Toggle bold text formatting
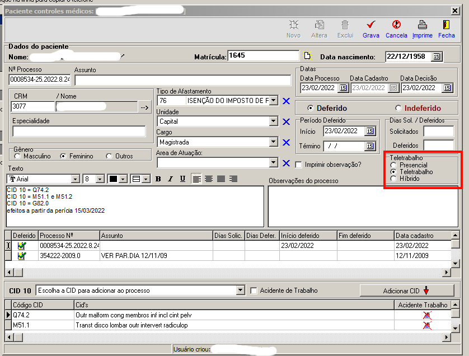Viewport: 469px width, 356px height. [x=158, y=179]
